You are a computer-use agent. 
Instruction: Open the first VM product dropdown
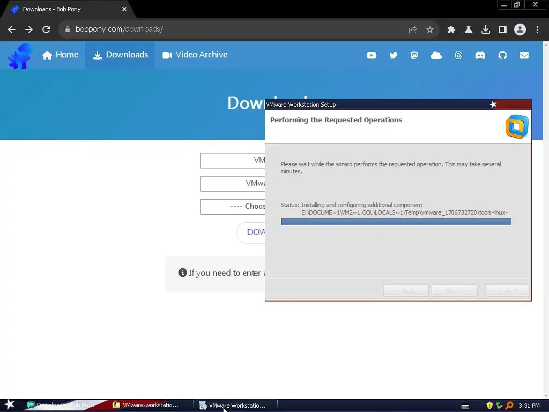(x=233, y=160)
